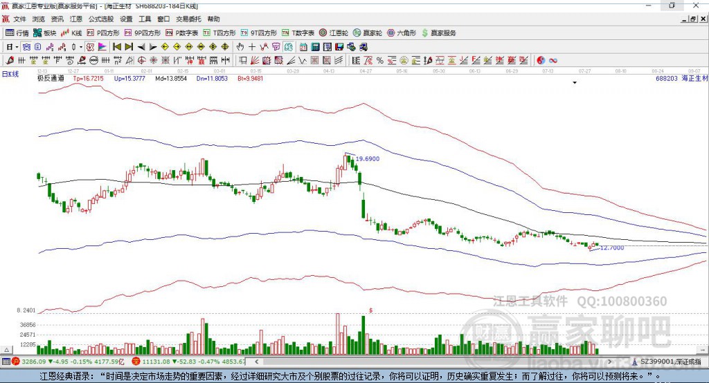Click the Up=15.3777 indicator value
Screen dimensions: 709x383
point(129,79)
